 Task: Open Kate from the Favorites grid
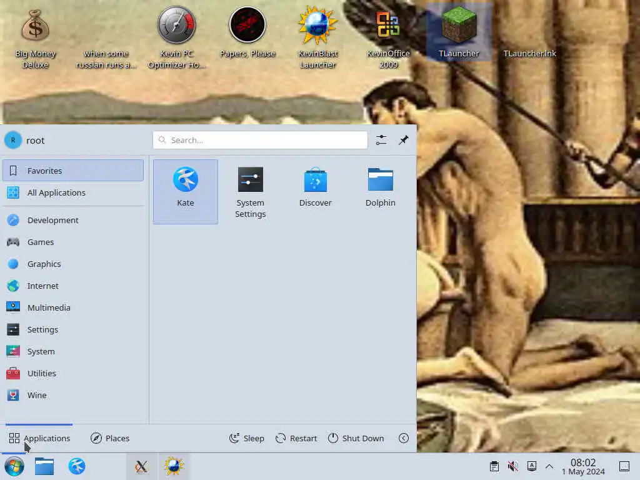[x=185, y=191]
